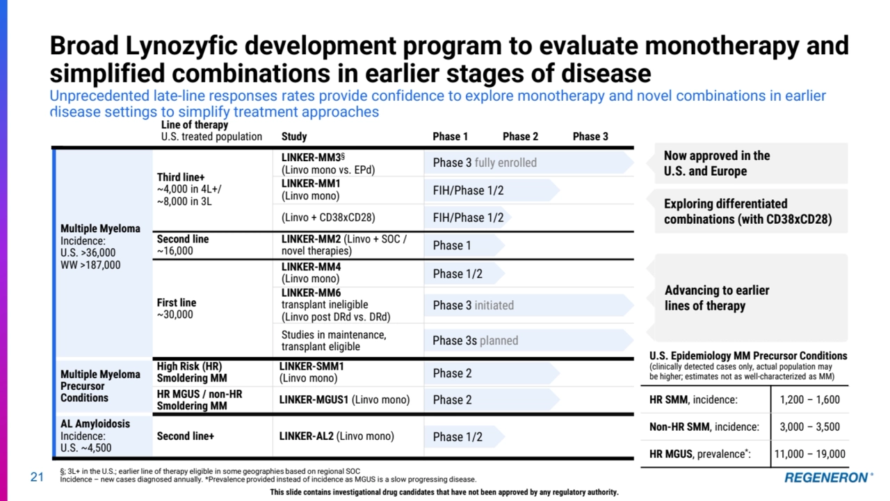The height and width of the screenshot is (501, 890).
Task: Click the LINKER-MM4 'Phase 1/2' bar
Action: tap(464, 274)
